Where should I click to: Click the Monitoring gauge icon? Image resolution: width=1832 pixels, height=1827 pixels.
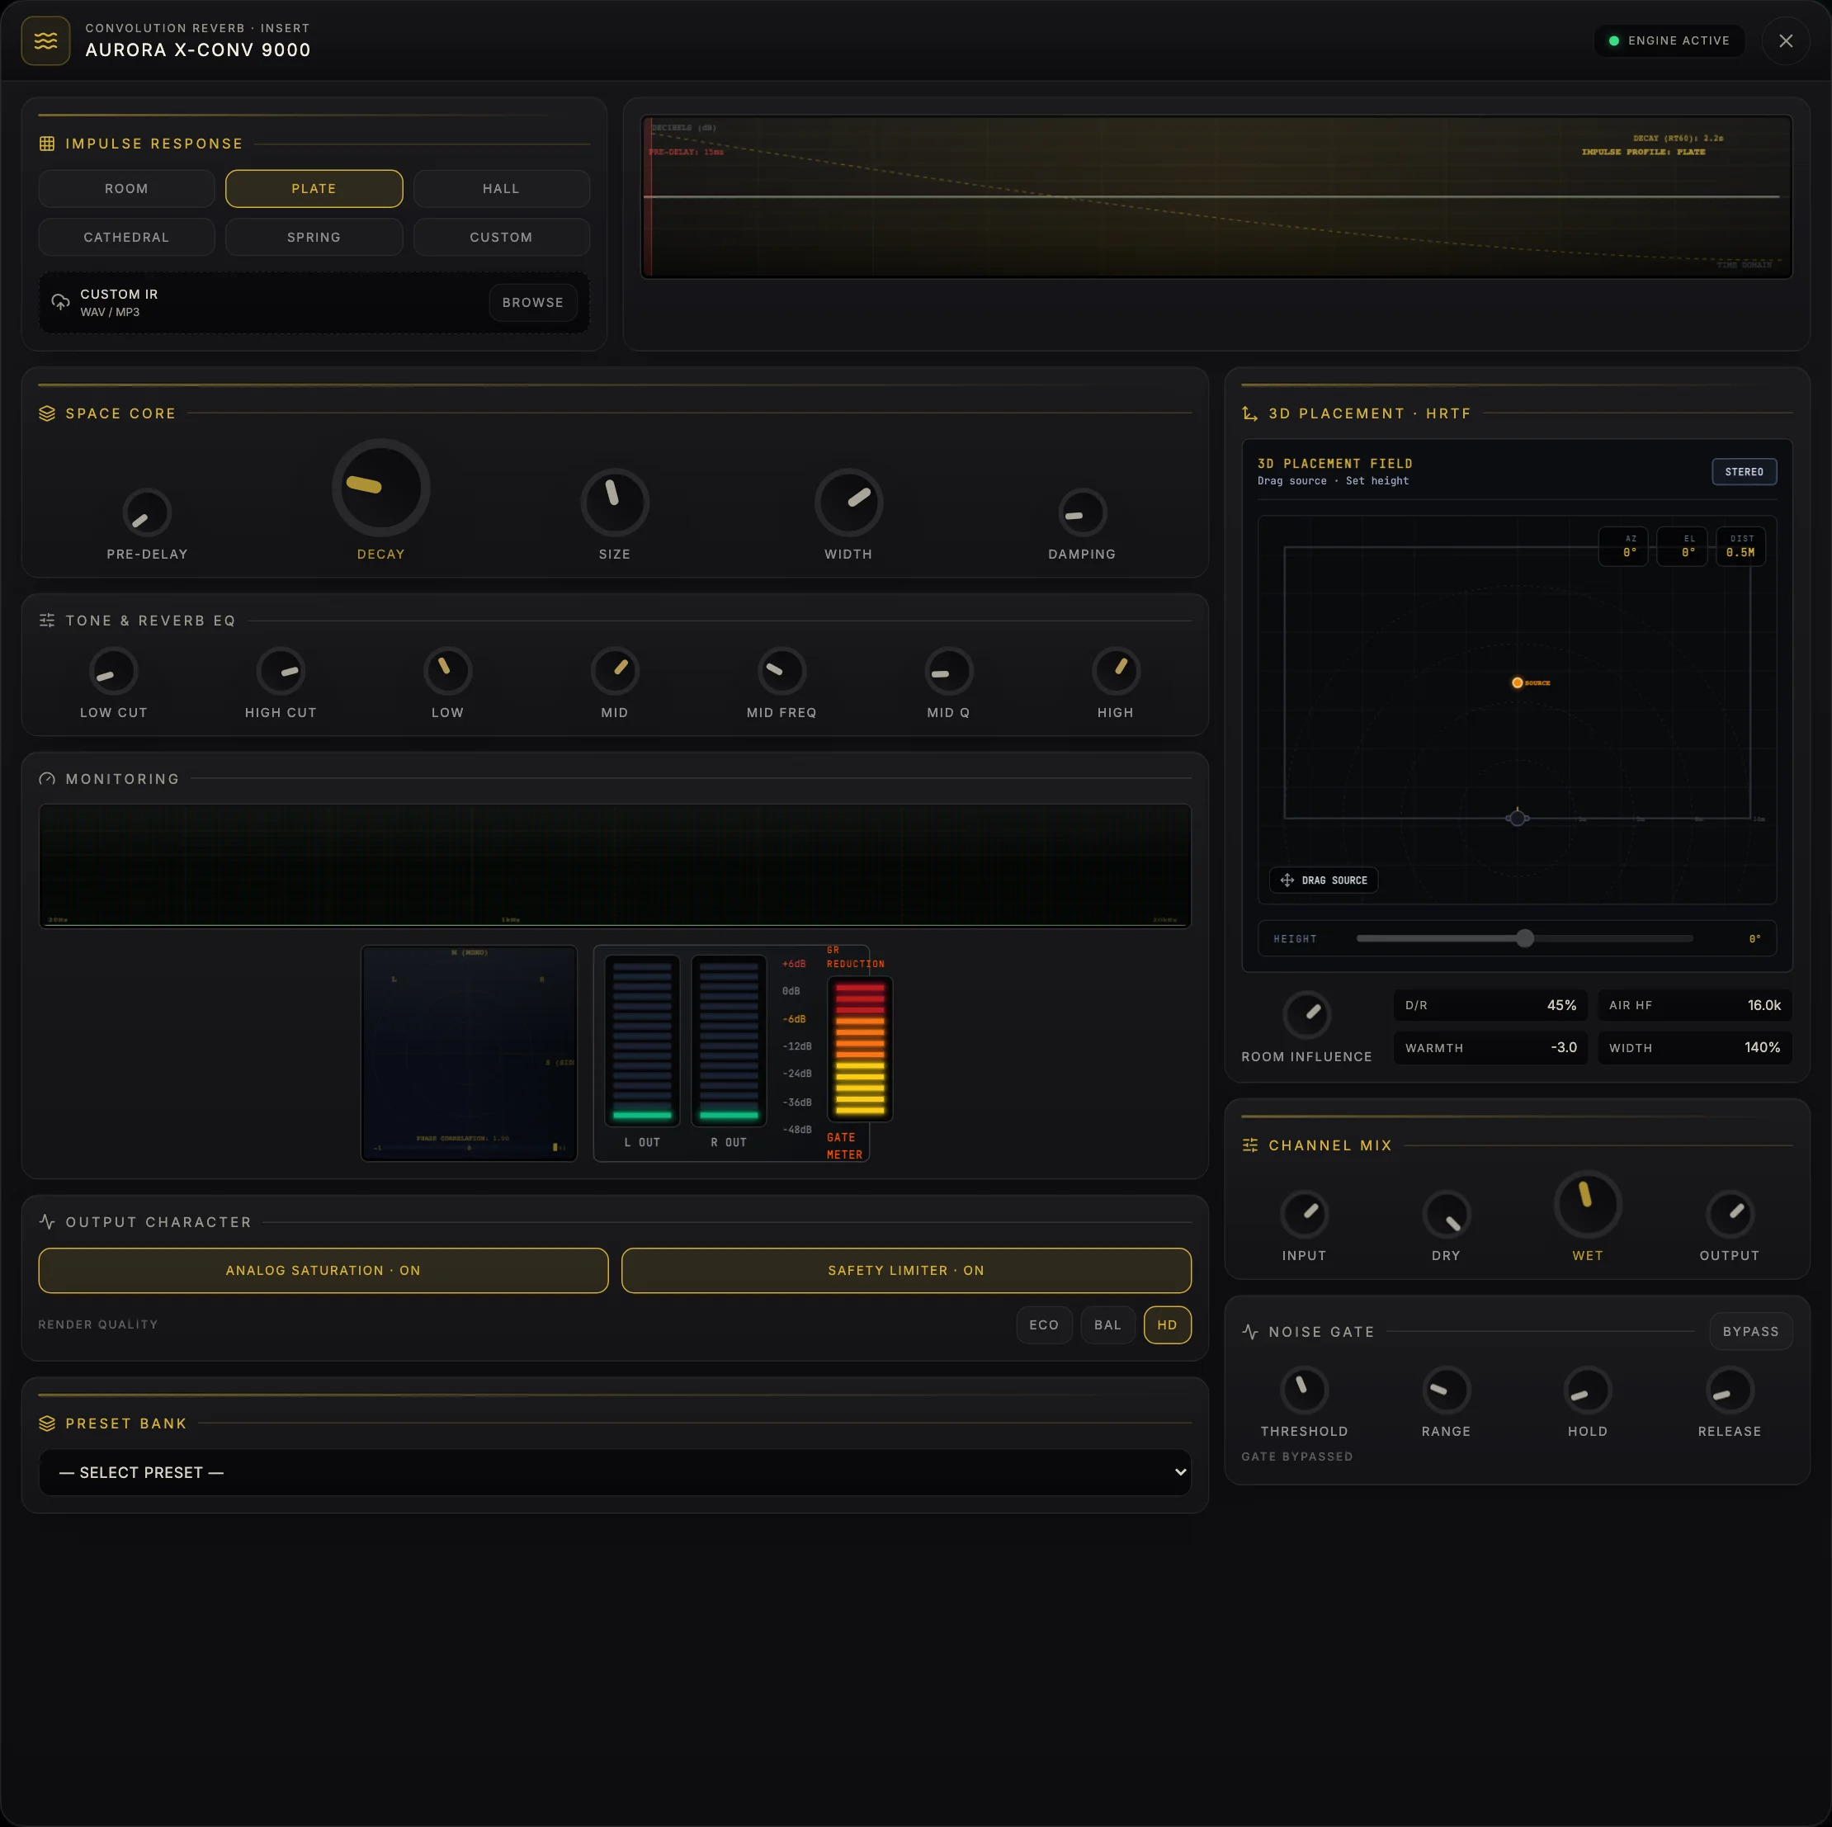(x=46, y=778)
